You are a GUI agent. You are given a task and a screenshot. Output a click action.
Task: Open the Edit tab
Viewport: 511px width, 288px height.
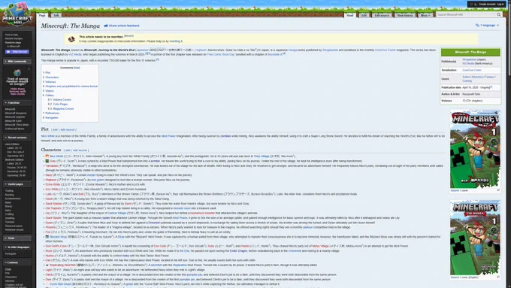click(x=364, y=15)
